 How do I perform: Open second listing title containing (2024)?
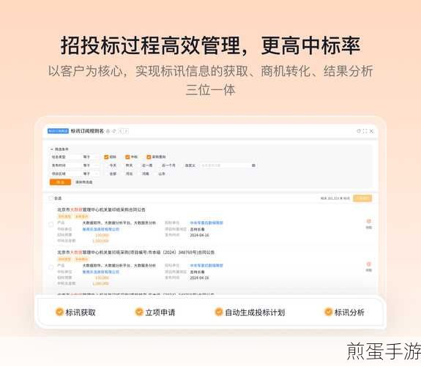pos(136,252)
